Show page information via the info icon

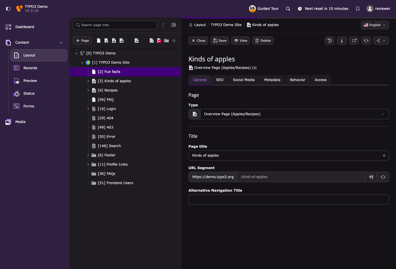[x=342, y=41]
